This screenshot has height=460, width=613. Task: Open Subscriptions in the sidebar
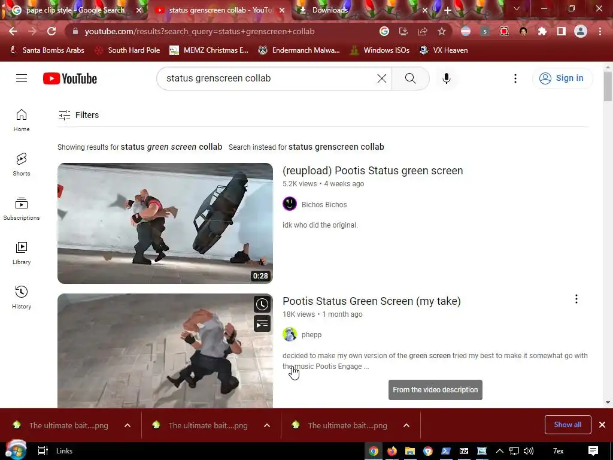(22, 209)
